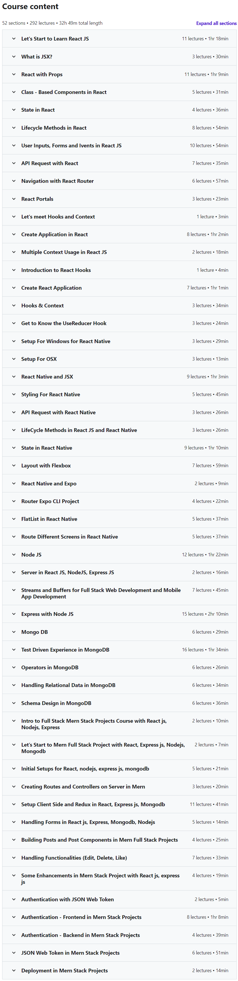
Task: Open Introduction to React Hooks section
Action: point(119,270)
